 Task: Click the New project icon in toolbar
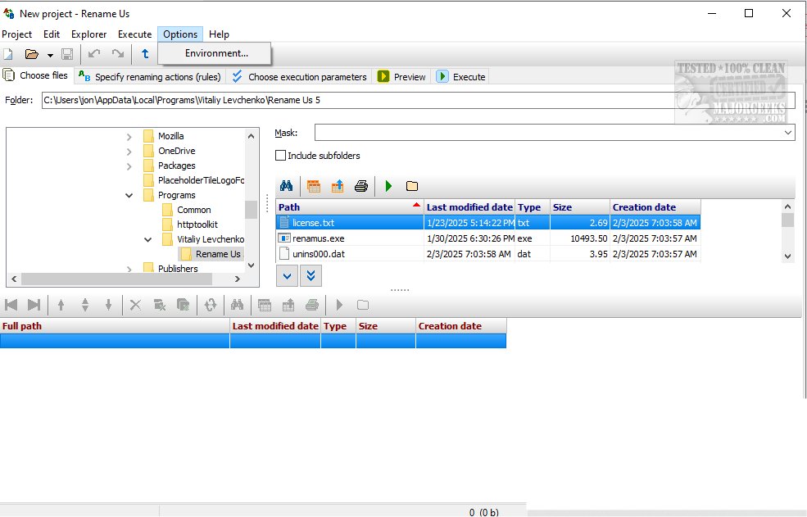coord(8,54)
